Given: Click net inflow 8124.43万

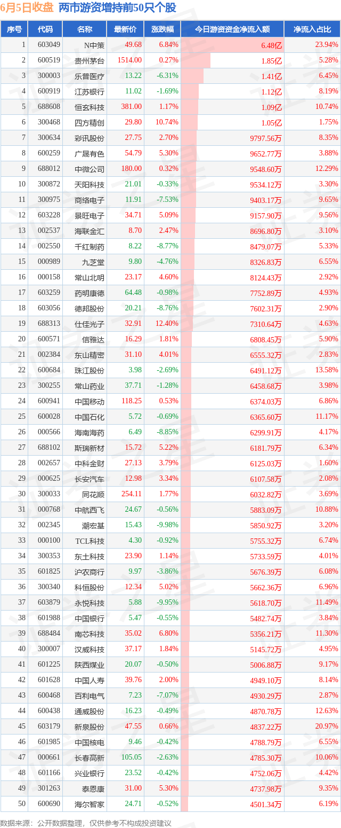Looking at the screenshot, I should [265, 278].
